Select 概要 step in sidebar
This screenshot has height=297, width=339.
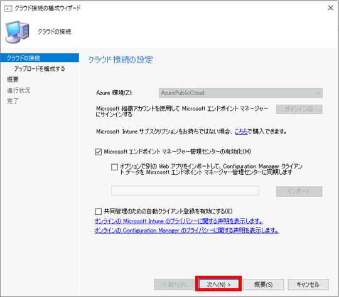tap(13, 80)
